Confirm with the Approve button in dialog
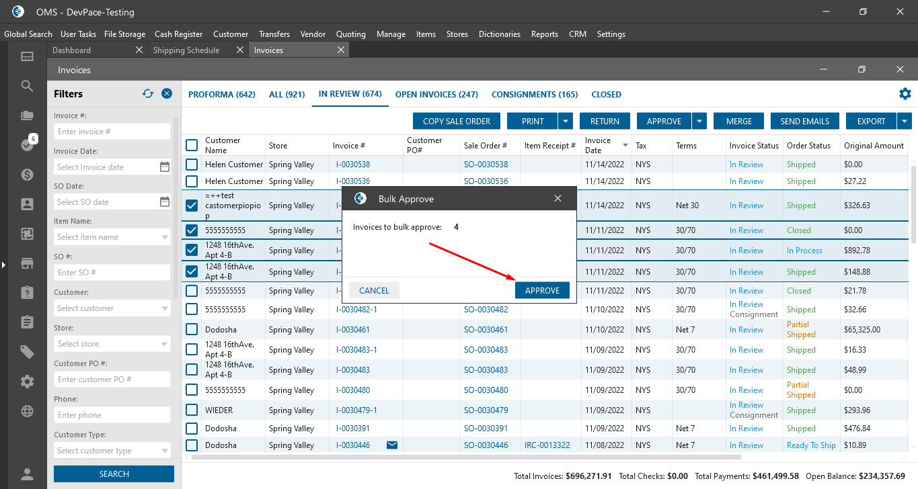918x489 pixels. coord(542,290)
